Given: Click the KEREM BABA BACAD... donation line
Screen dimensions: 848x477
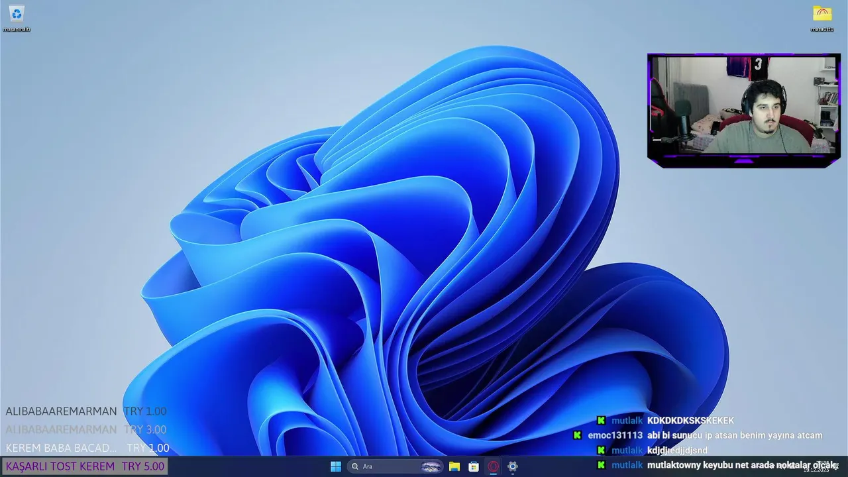Looking at the screenshot, I should click(87, 448).
